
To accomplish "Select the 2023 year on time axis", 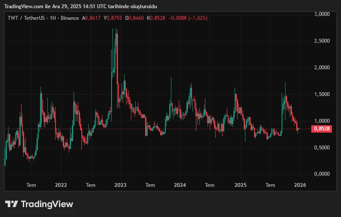I will 120,185.
